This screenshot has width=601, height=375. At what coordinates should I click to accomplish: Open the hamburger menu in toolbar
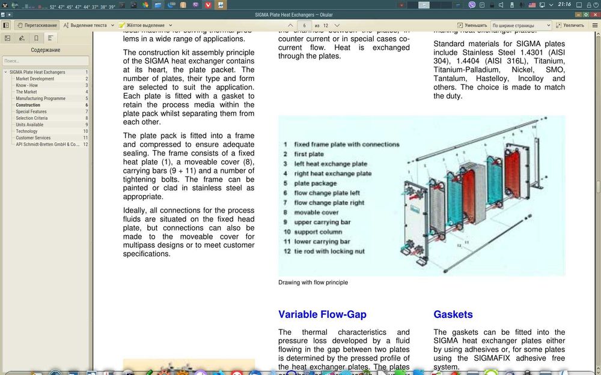point(594,25)
